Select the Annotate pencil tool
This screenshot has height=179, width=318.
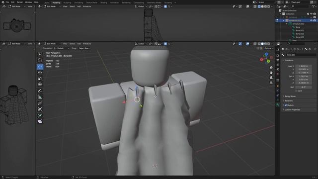pos(40,90)
